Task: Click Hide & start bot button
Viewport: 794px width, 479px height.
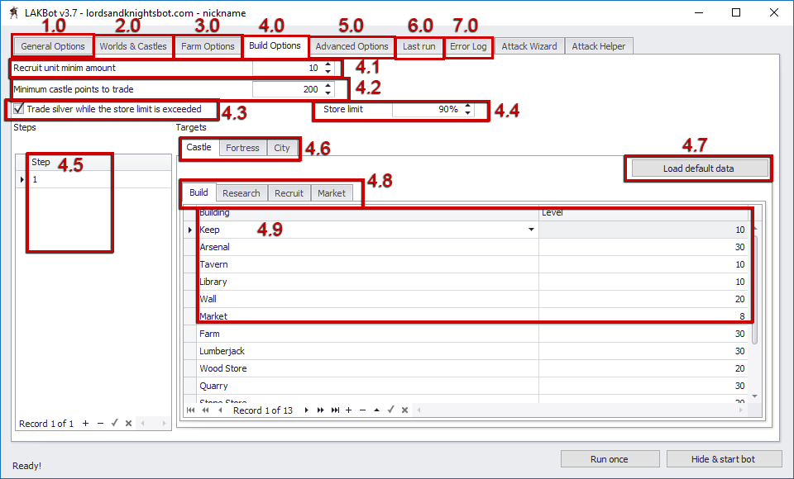Action: 724,459
